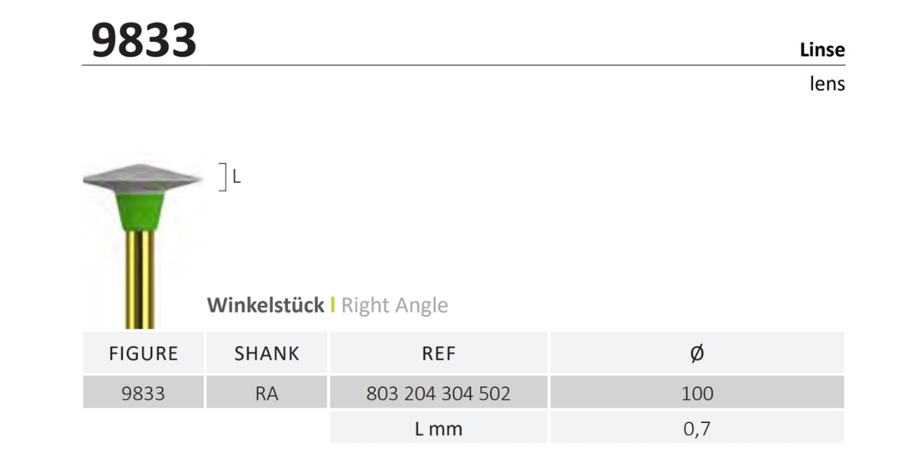Click the lens subtitle text
Image resolution: width=917 pixels, height=461 pixels.
tap(827, 83)
